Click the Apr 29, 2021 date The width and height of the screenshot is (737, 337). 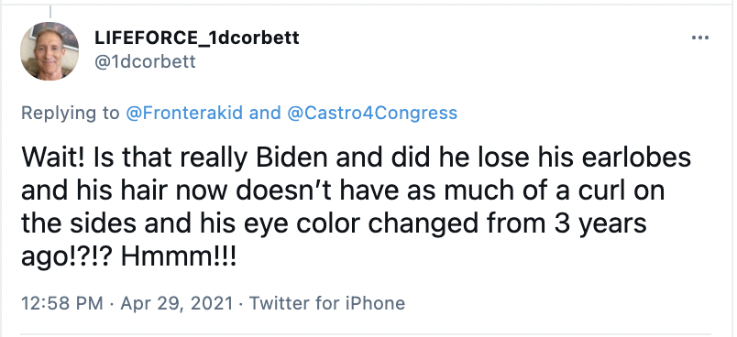coord(177,303)
